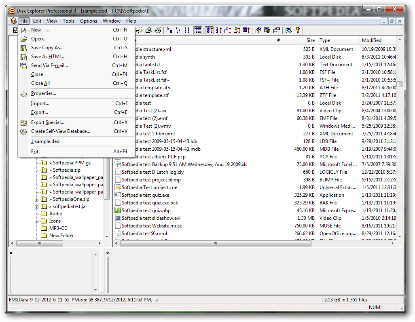
Task: Click the first scanner icon in toolbar
Action: pos(139,30)
